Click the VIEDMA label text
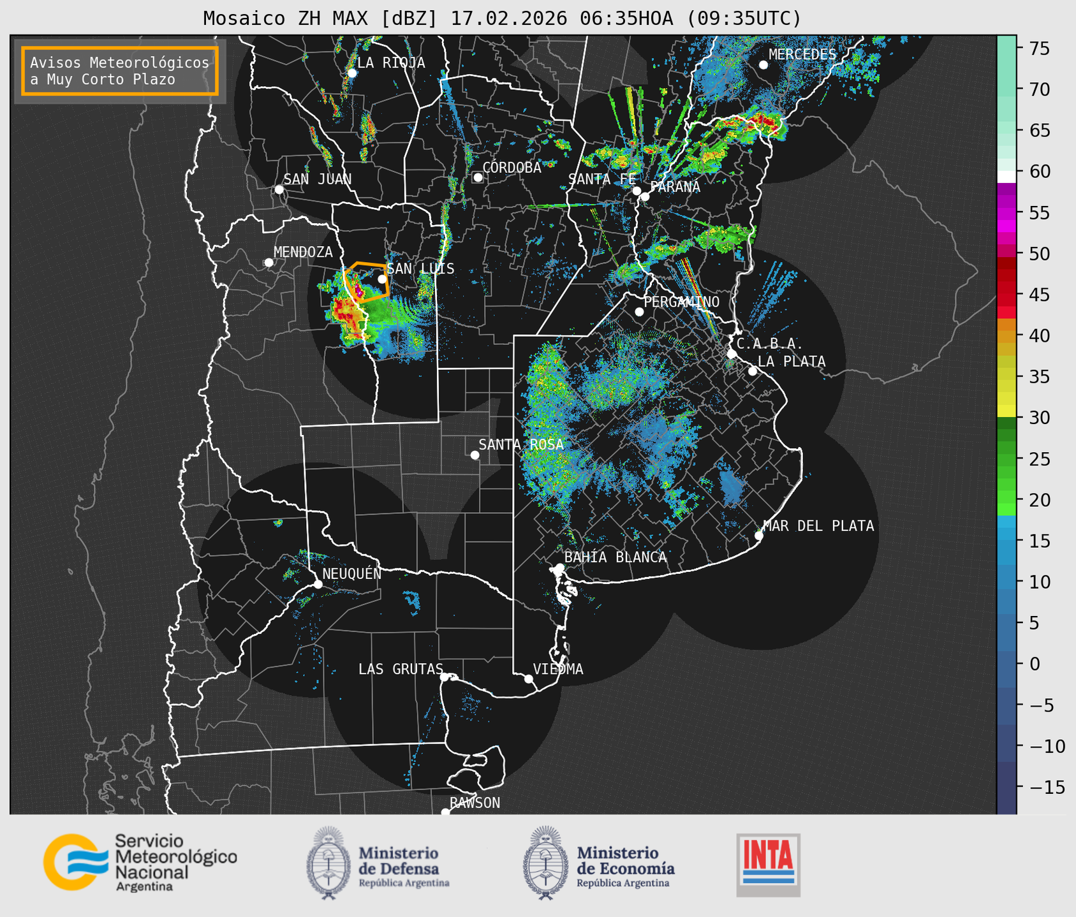1076x917 pixels. (x=558, y=669)
